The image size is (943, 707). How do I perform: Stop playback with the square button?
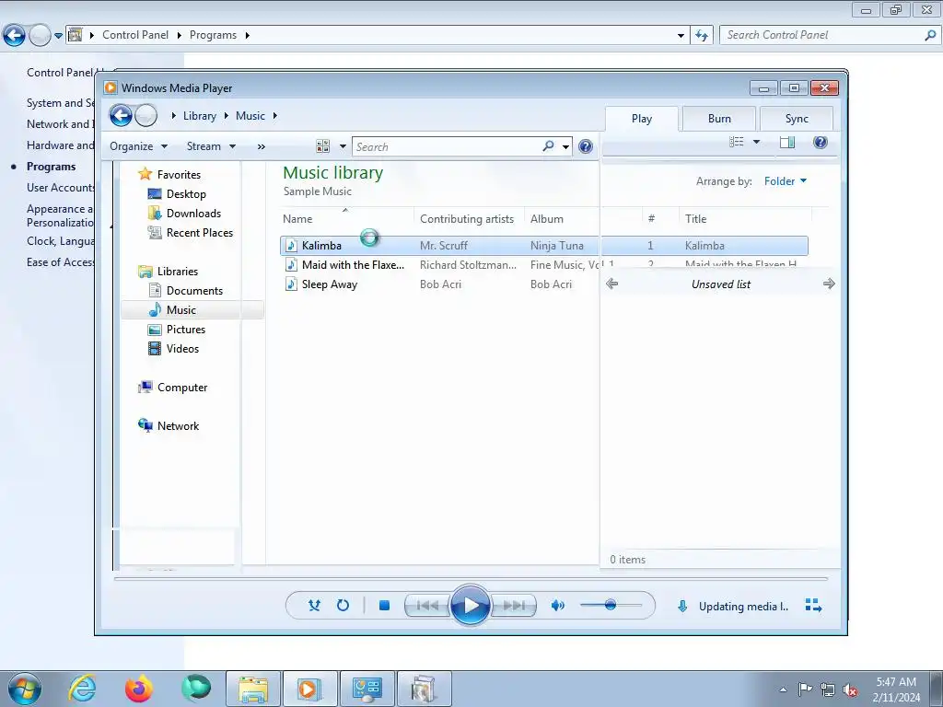point(384,606)
